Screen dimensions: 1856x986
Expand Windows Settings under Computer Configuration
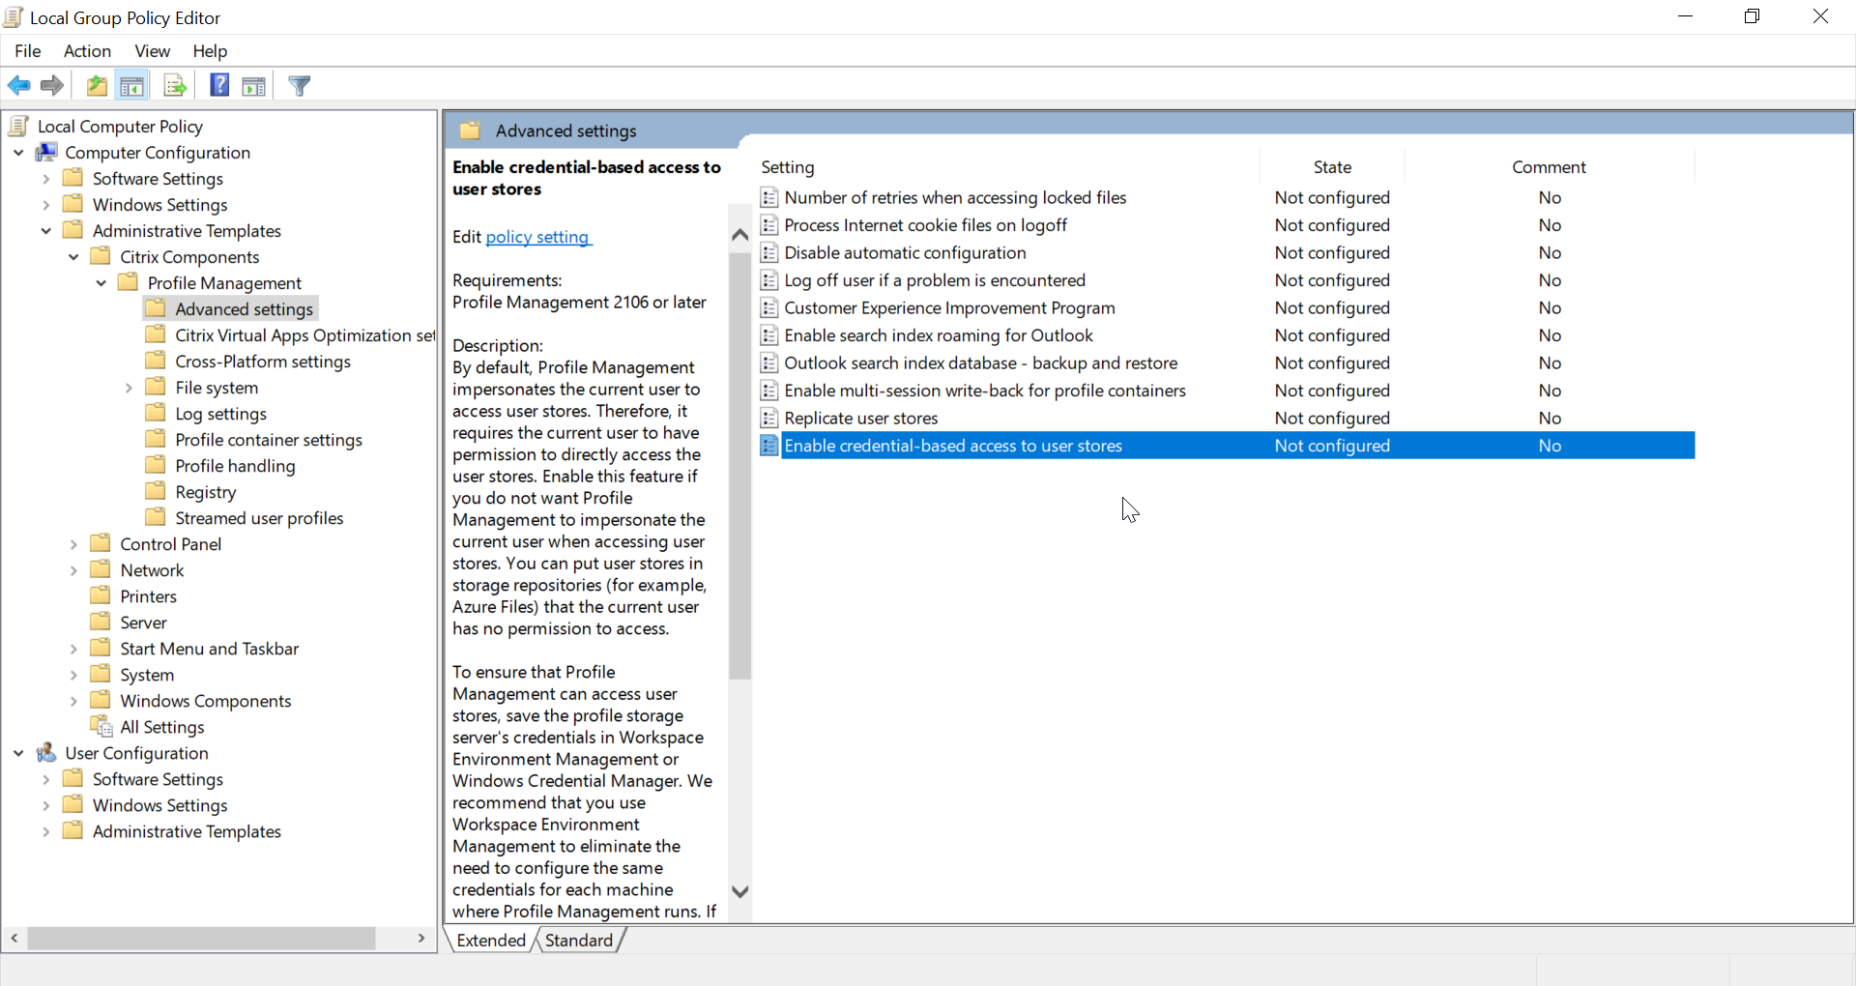45,204
